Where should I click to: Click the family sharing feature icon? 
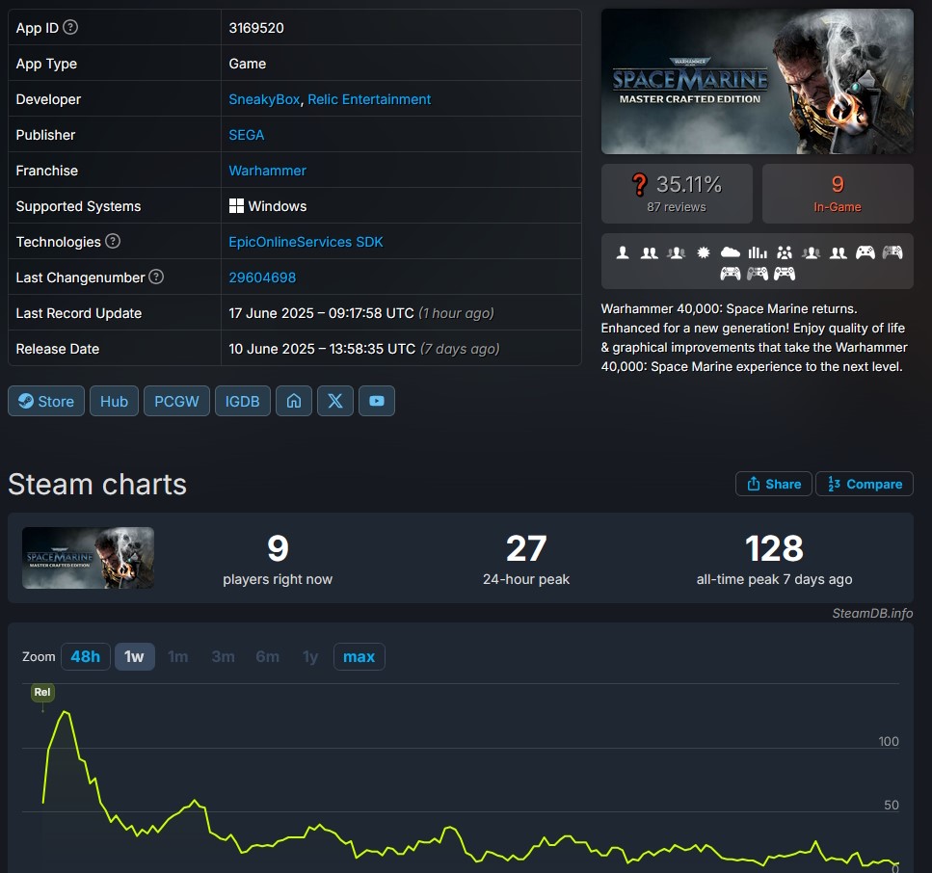(x=784, y=252)
